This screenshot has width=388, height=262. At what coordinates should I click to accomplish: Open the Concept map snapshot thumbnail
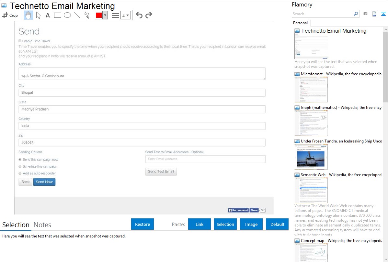311,253
